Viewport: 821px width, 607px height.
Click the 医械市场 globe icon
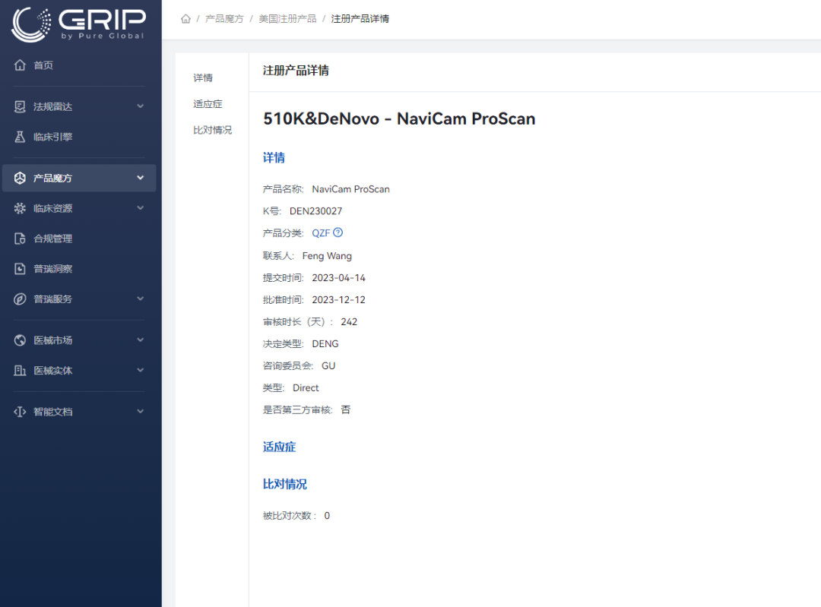(20, 340)
